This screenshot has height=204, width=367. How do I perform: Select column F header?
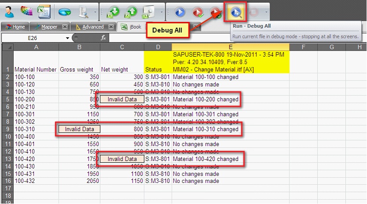point(303,47)
